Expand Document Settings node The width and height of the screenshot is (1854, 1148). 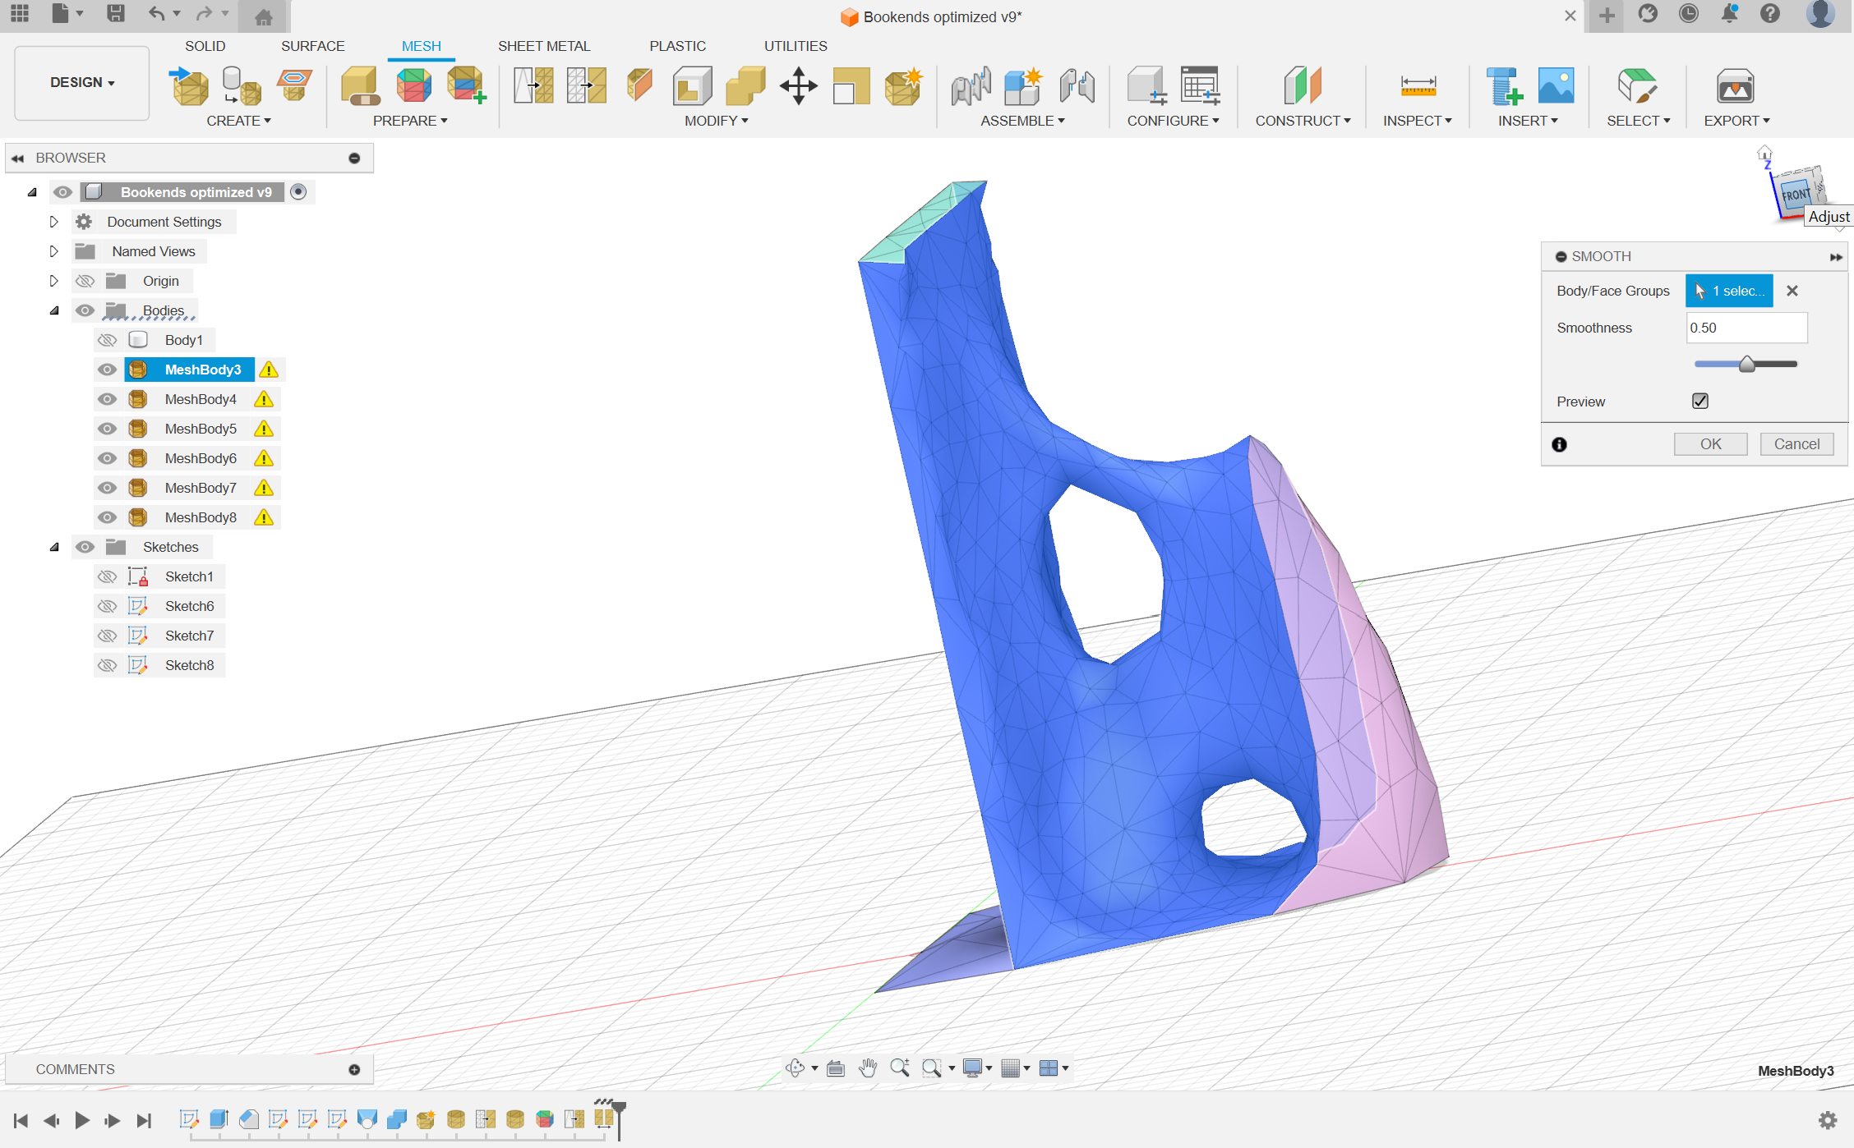[53, 222]
